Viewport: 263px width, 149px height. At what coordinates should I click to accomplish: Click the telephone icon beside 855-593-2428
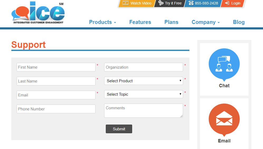[191, 3]
